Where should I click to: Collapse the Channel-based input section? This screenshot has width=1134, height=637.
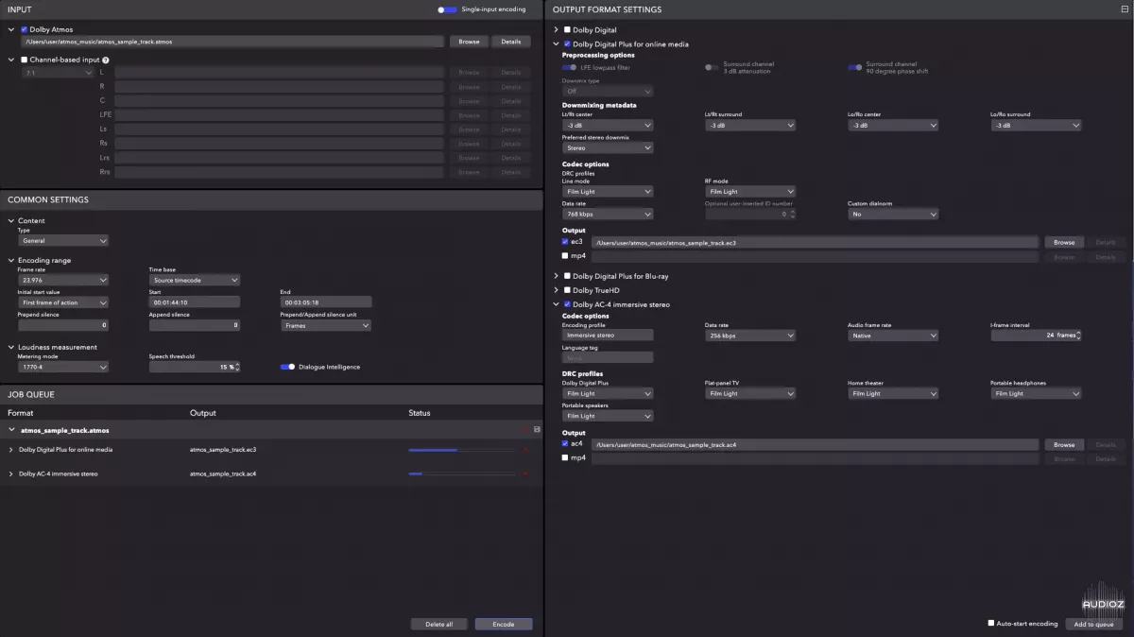click(11, 60)
